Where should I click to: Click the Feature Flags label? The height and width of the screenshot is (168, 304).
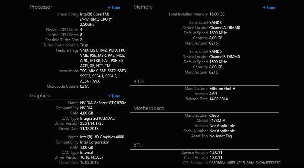[x=67, y=50]
